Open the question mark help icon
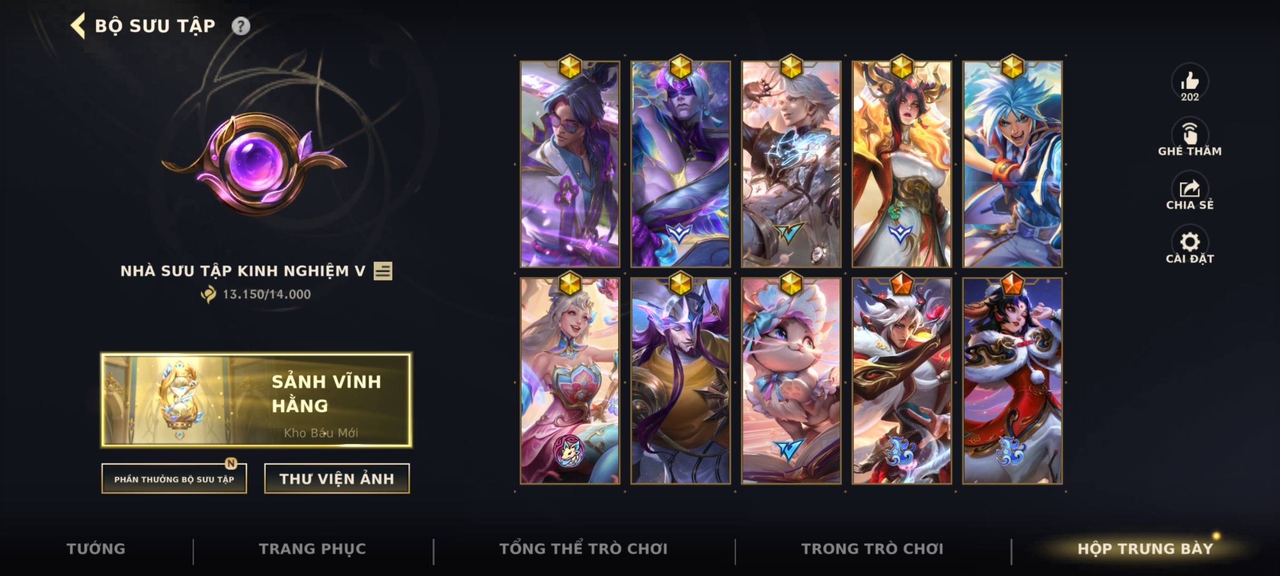Screen dimensions: 1280x576 (241, 26)
